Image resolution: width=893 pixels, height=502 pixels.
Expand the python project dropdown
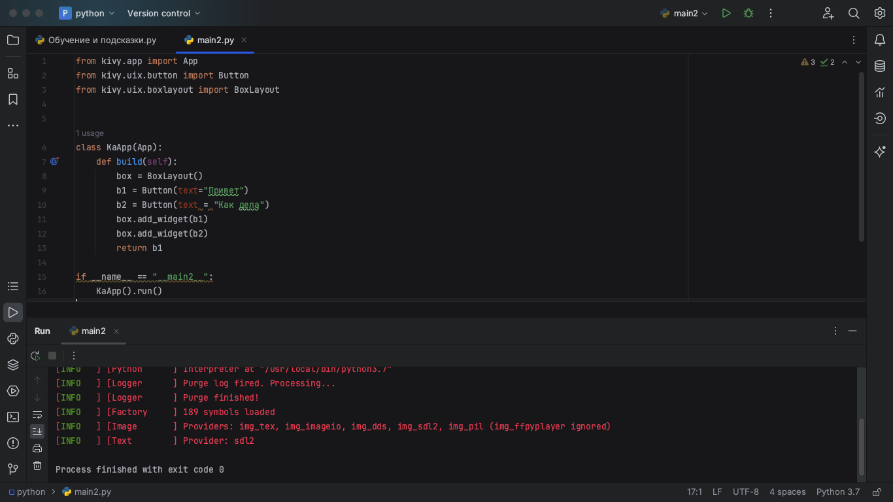point(88,13)
